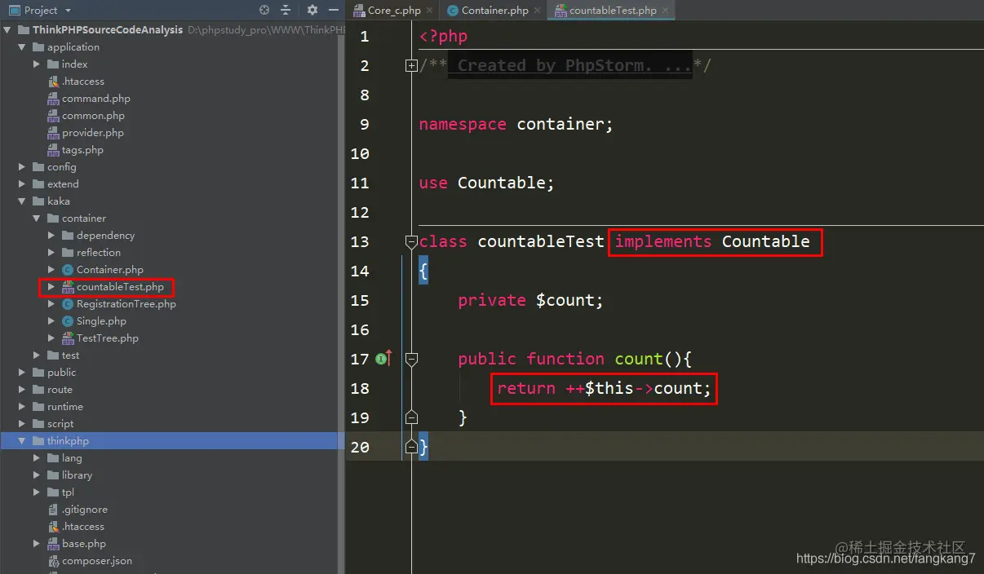Expand the index folder
This screenshot has height=574, width=984.
37,64
